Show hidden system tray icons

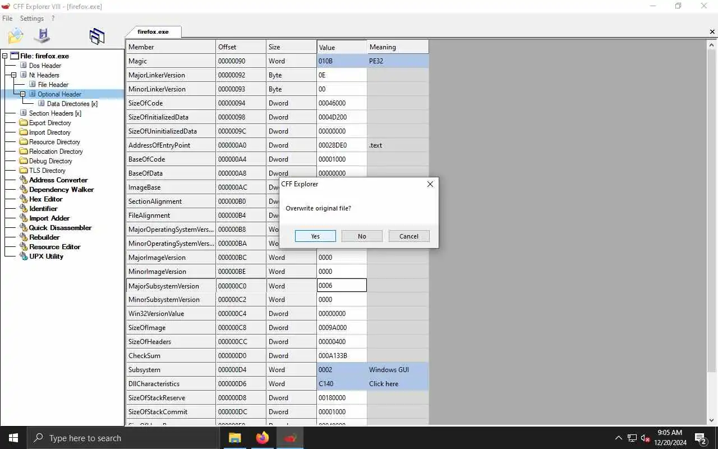pyautogui.click(x=618, y=438)
